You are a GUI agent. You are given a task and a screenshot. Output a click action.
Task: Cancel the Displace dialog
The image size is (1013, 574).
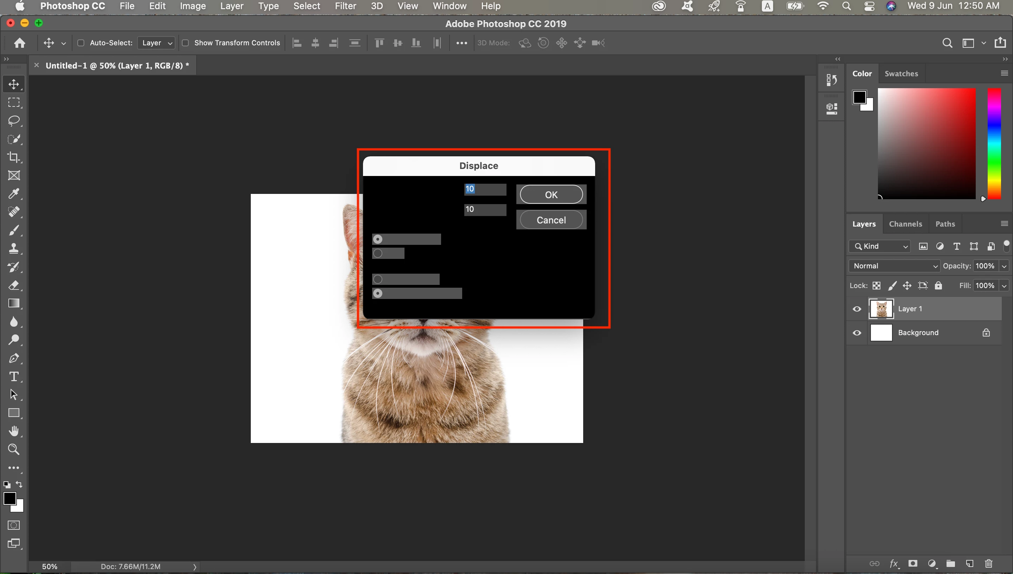click(x=551, y=220)
